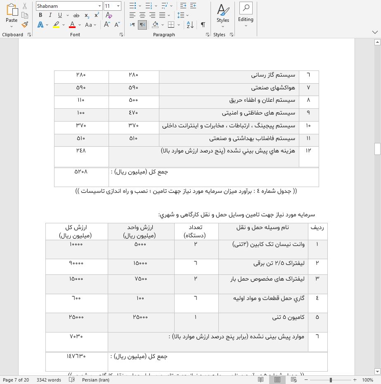Click the header cell 'ردیف'
The width and height of the screenshot is (381, 384).
(x=317, y=232)
